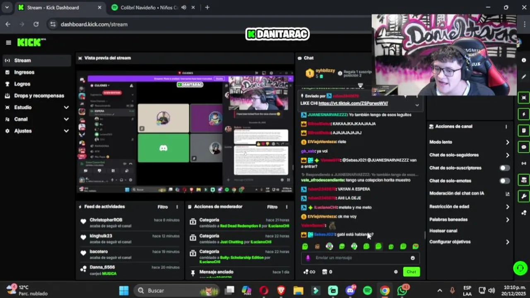Open Modo lento options arrow
Image resolution: width=530 pixels, height=298 pixels.
(x=507, y=142)
